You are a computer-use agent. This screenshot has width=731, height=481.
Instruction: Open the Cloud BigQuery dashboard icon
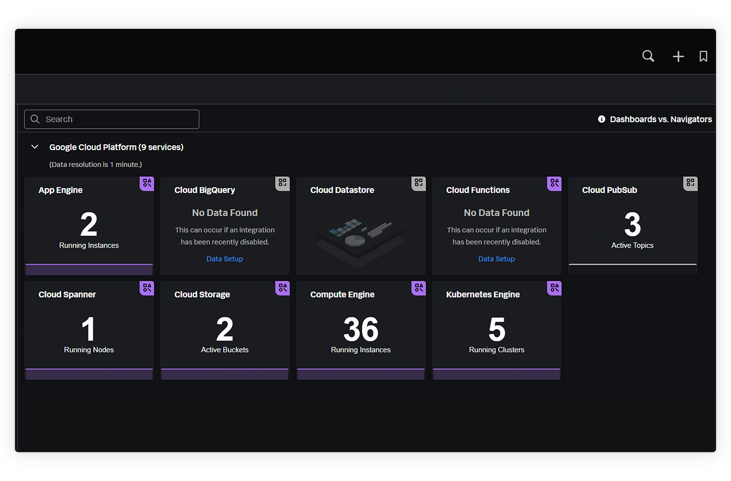[x=282, y=183]
